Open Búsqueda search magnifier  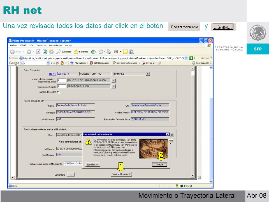[x=64, y=52]
